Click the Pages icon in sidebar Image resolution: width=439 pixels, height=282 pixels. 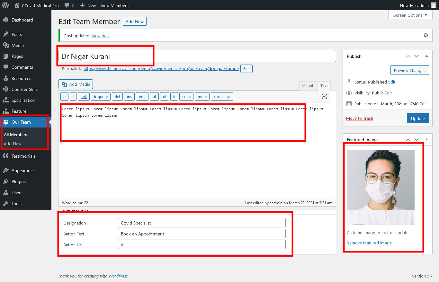[x=6, y=56]
